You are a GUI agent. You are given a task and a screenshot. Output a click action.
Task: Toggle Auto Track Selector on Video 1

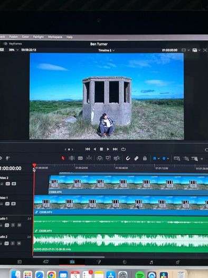pyautogui.click(x=7, y=204)
